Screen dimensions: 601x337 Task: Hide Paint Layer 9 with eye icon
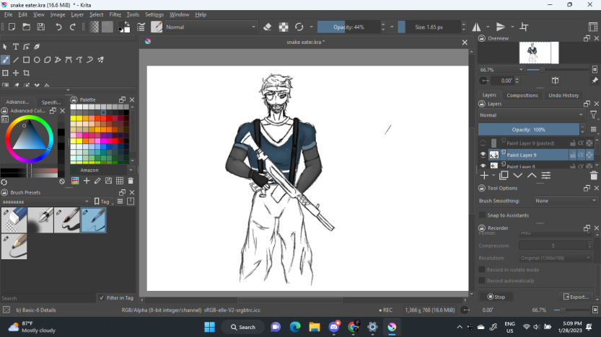pos(483,155)
